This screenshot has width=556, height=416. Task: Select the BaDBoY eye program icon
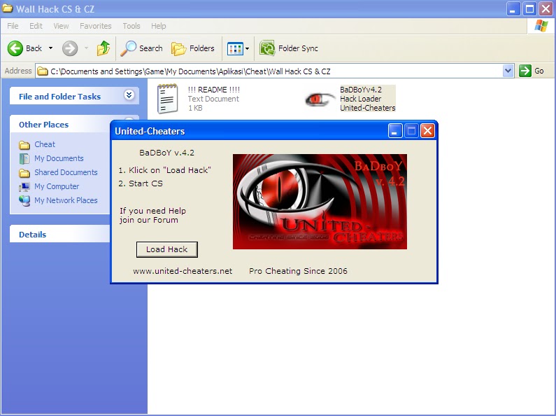319,99
